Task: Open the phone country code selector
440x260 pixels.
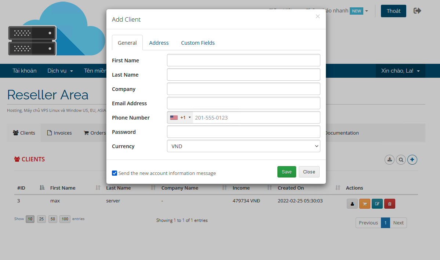Action: coord(180,118)
